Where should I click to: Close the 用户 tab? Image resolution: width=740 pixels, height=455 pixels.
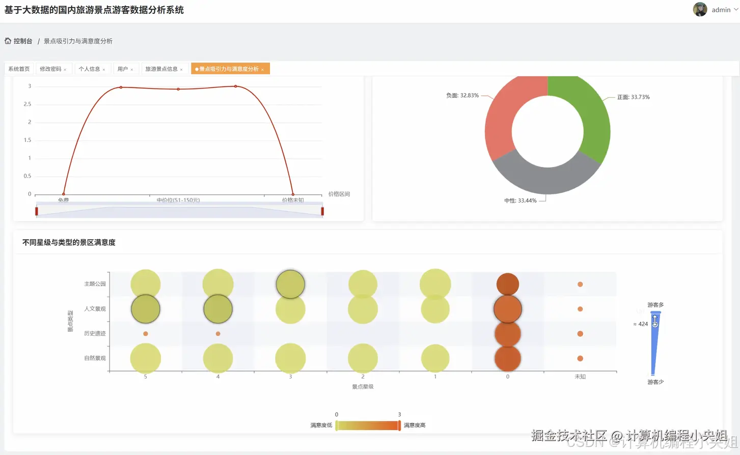(x=132, y=69)
